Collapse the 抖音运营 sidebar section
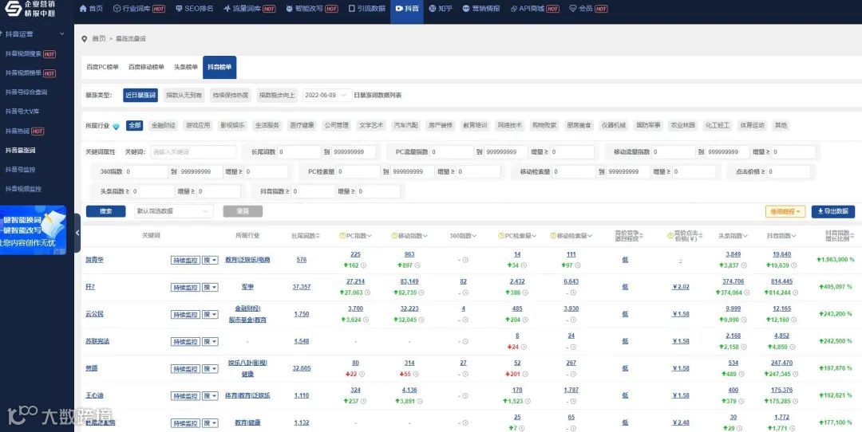This screenshot has width=862, height=432. (x=62, y=34)
